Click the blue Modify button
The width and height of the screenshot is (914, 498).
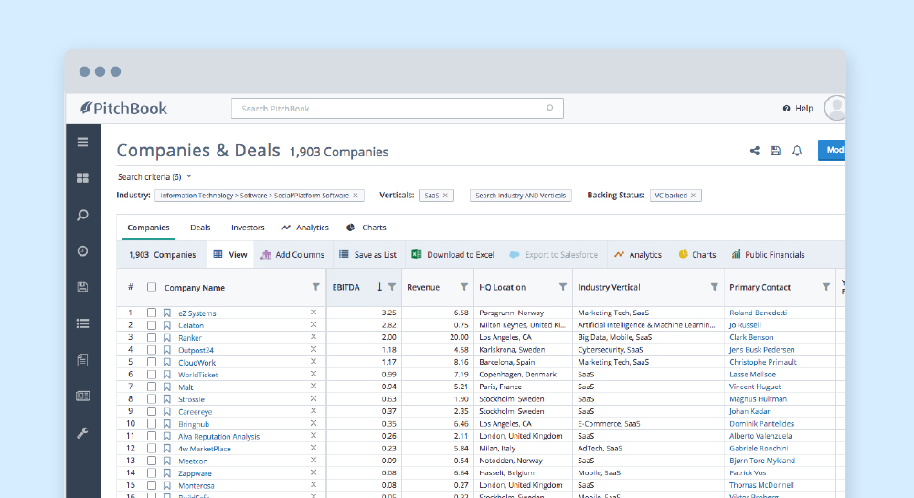point(831,150)
